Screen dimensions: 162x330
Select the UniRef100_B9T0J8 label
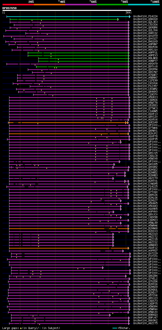coord(145,67)
